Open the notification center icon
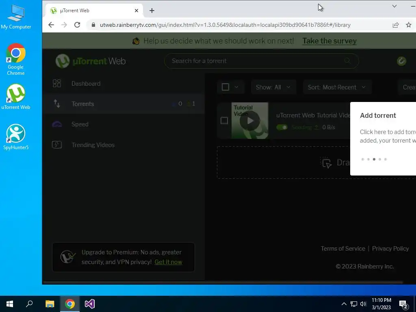 point(403,305)
